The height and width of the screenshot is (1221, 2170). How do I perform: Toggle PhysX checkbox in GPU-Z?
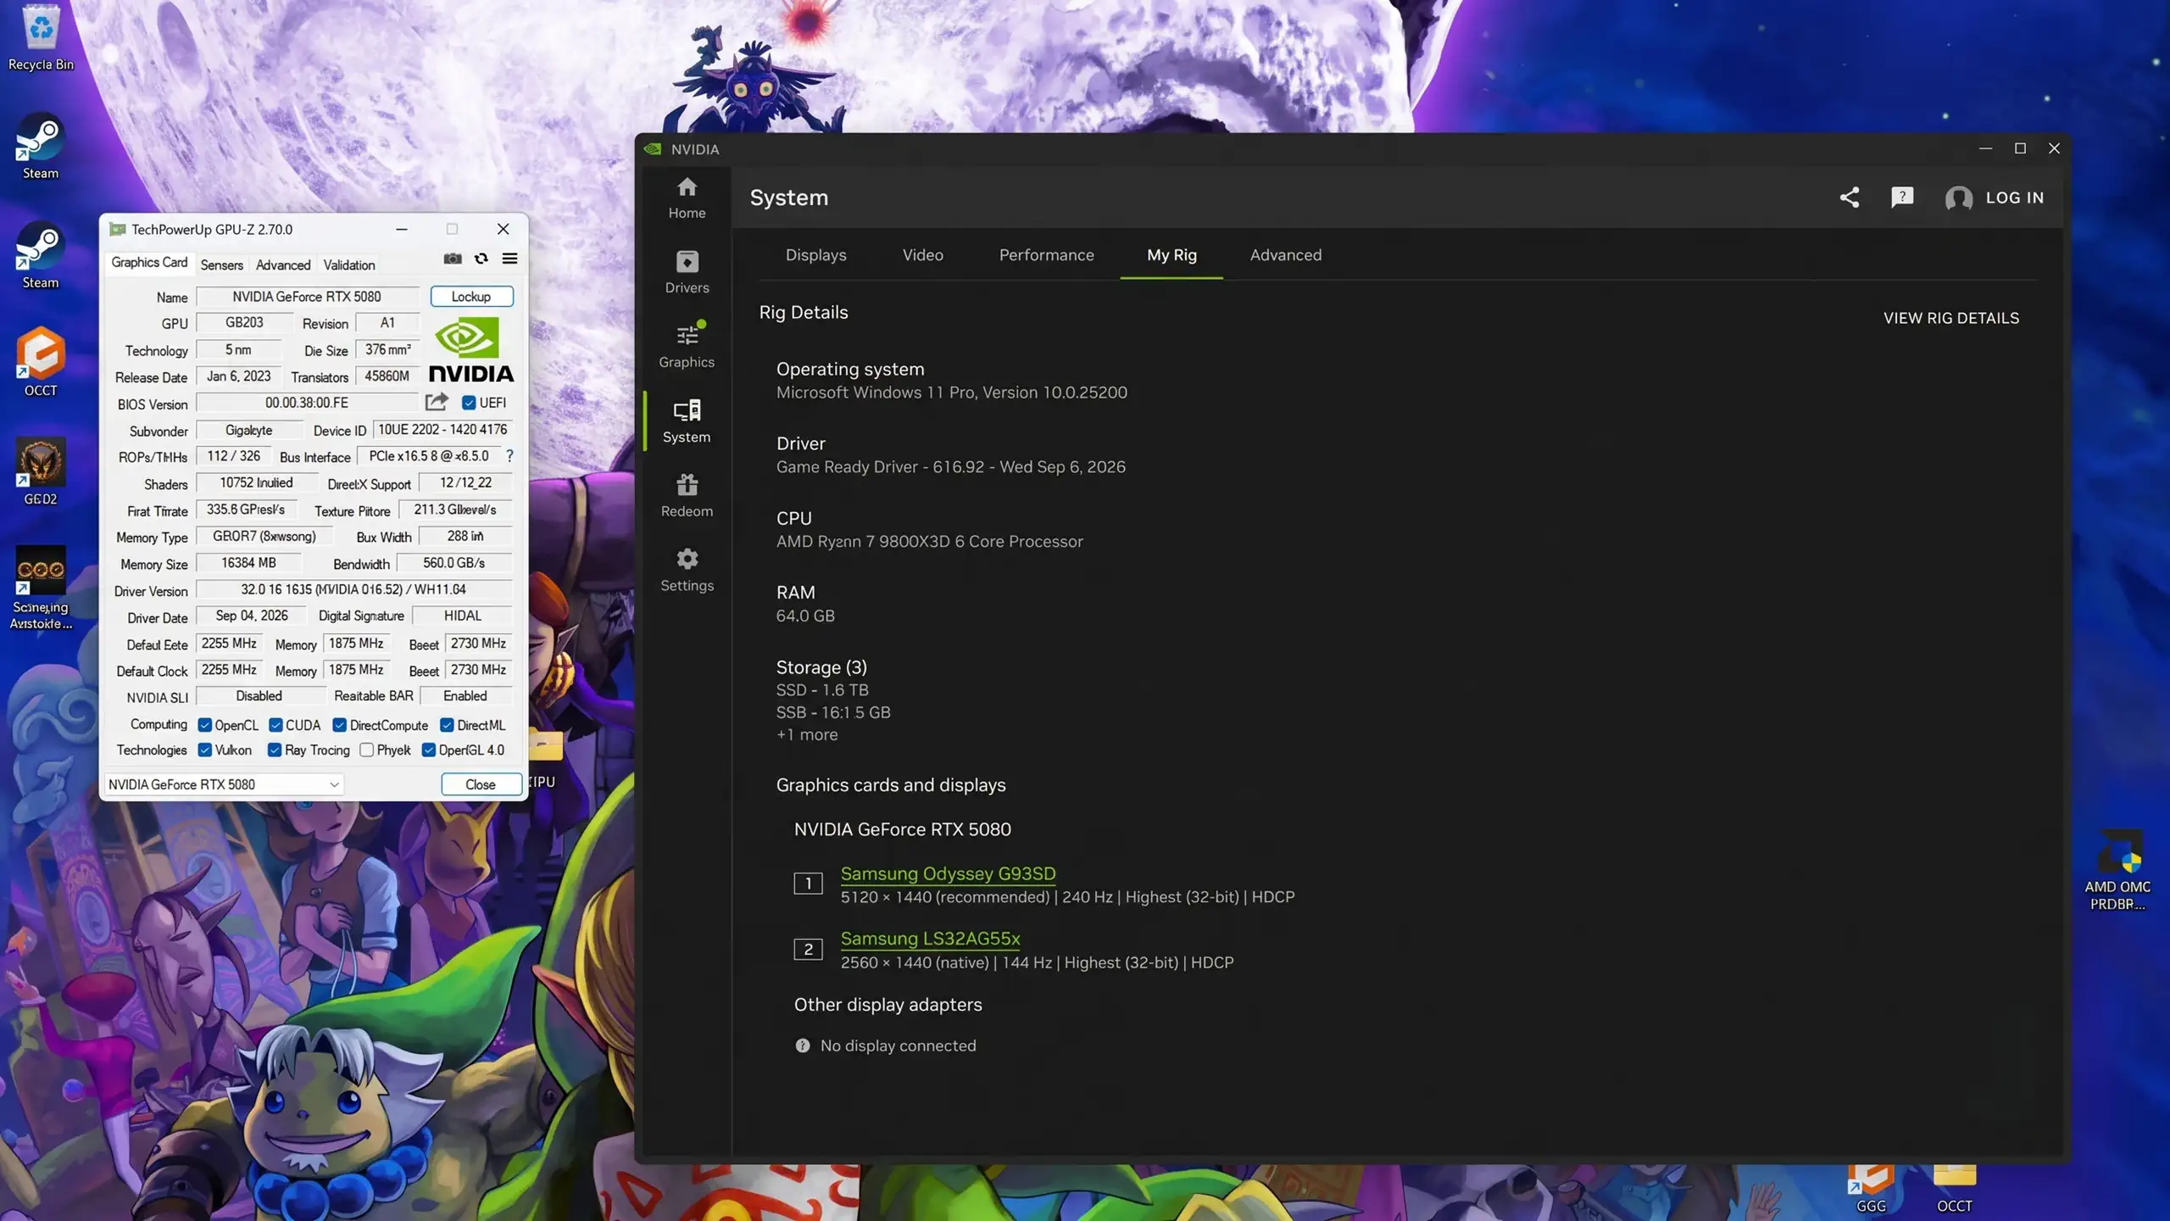366,750
